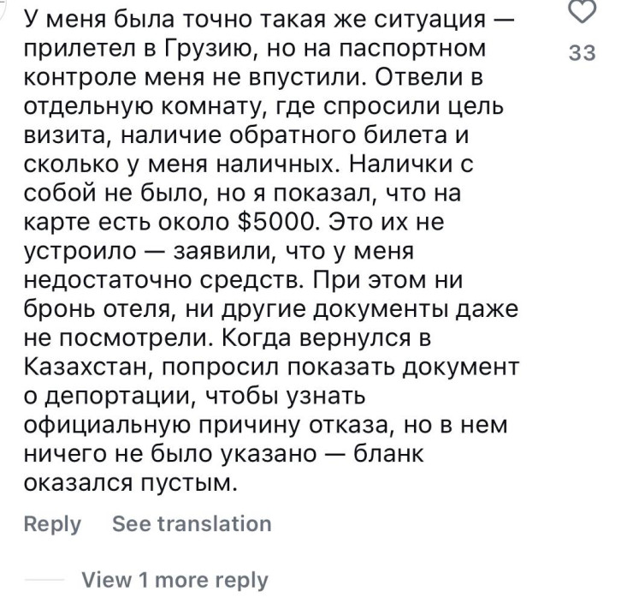
Task: Select the first line starting У меня была
Action: point(269,20)
